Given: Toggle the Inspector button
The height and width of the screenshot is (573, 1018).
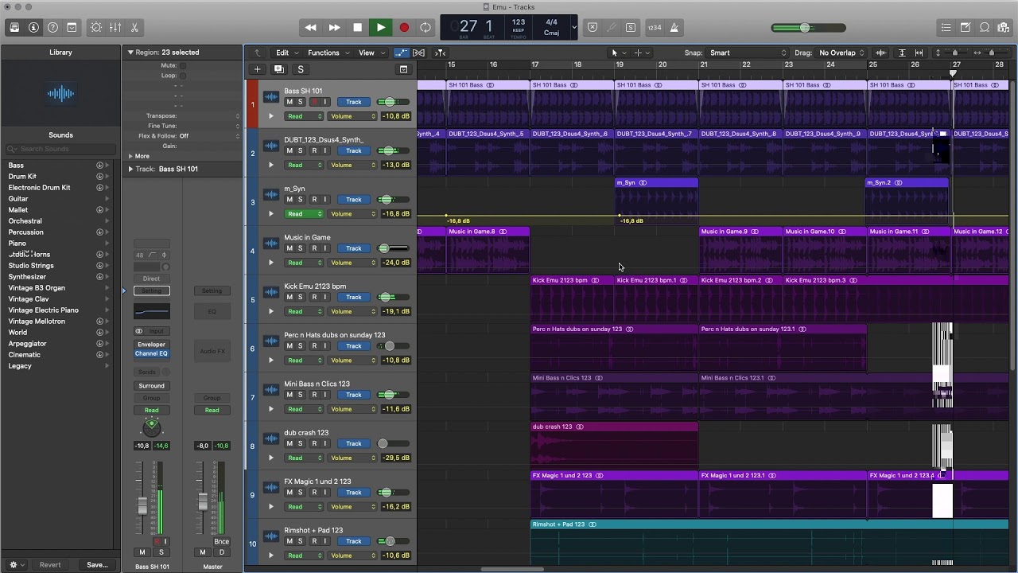Looking at the screenshot, I should (x=33, y=28).
